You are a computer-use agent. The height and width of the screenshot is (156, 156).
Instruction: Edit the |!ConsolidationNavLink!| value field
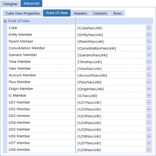[x=111, y=48]
